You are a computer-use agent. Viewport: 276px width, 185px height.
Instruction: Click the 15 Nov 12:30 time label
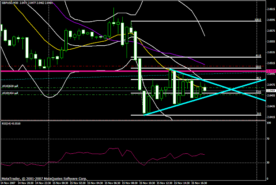point(164,183)
